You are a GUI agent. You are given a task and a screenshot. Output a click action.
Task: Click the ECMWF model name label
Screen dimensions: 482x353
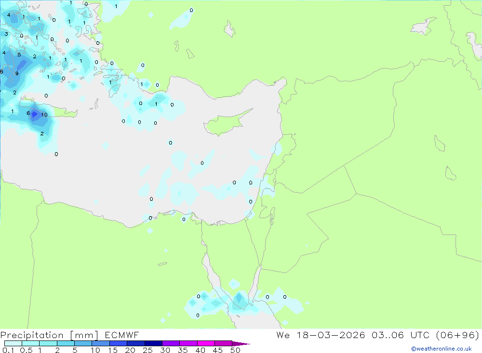click(x=122, y=335)
